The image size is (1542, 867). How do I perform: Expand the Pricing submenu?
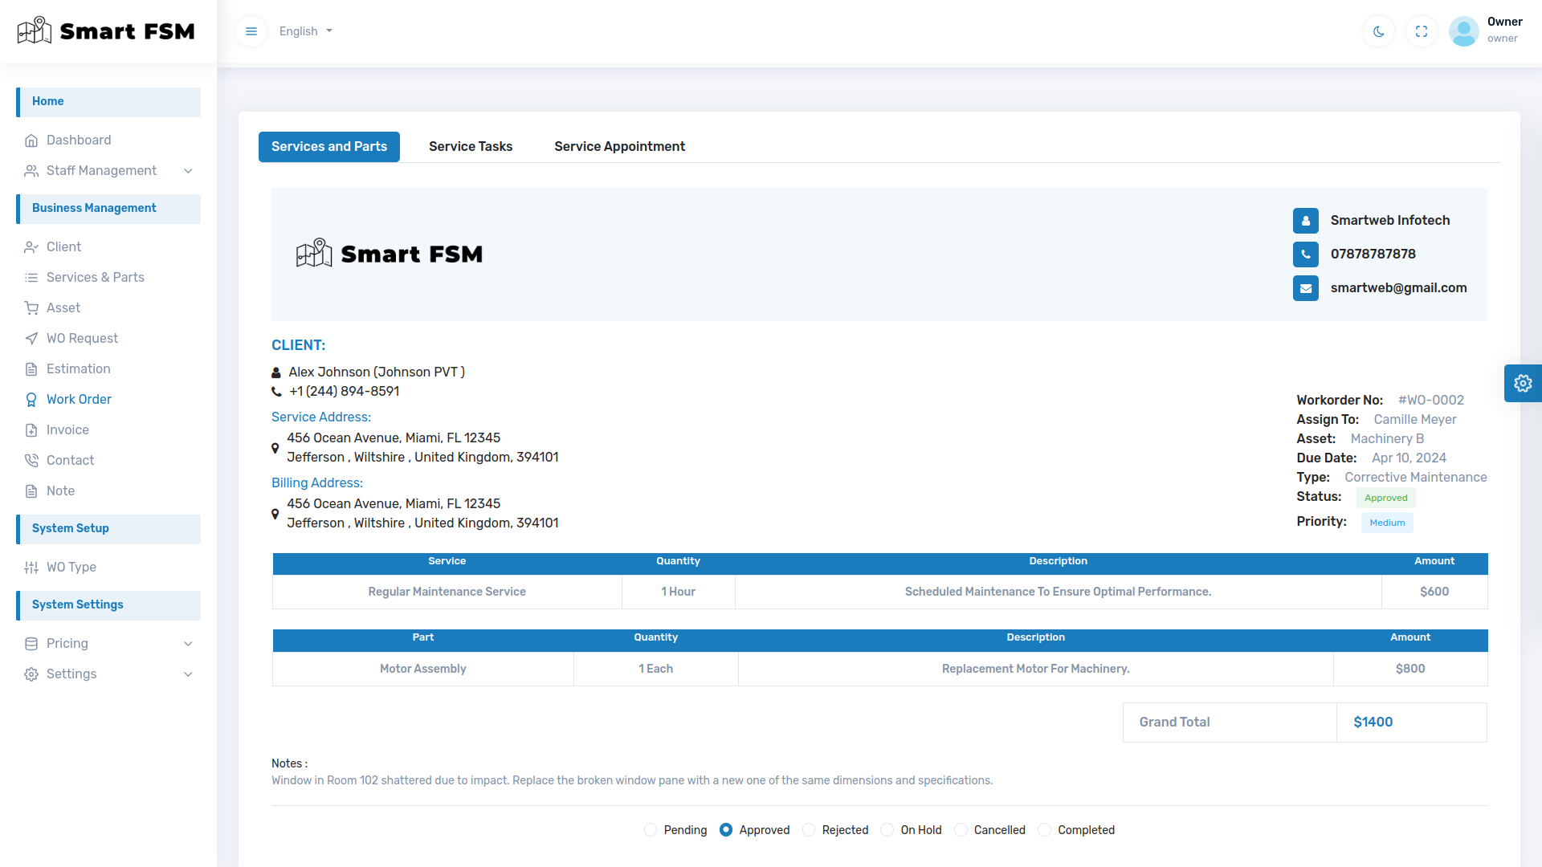(x=188, y=643)
